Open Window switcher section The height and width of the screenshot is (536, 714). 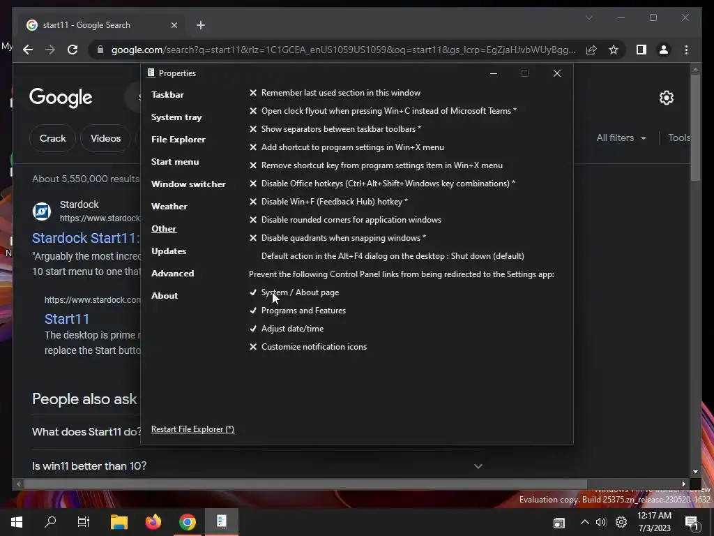(188, 184)
